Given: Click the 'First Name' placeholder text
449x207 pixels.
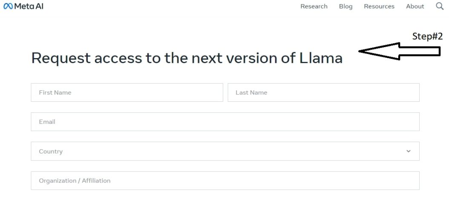Looking at the screenshot, I should 55,92.
